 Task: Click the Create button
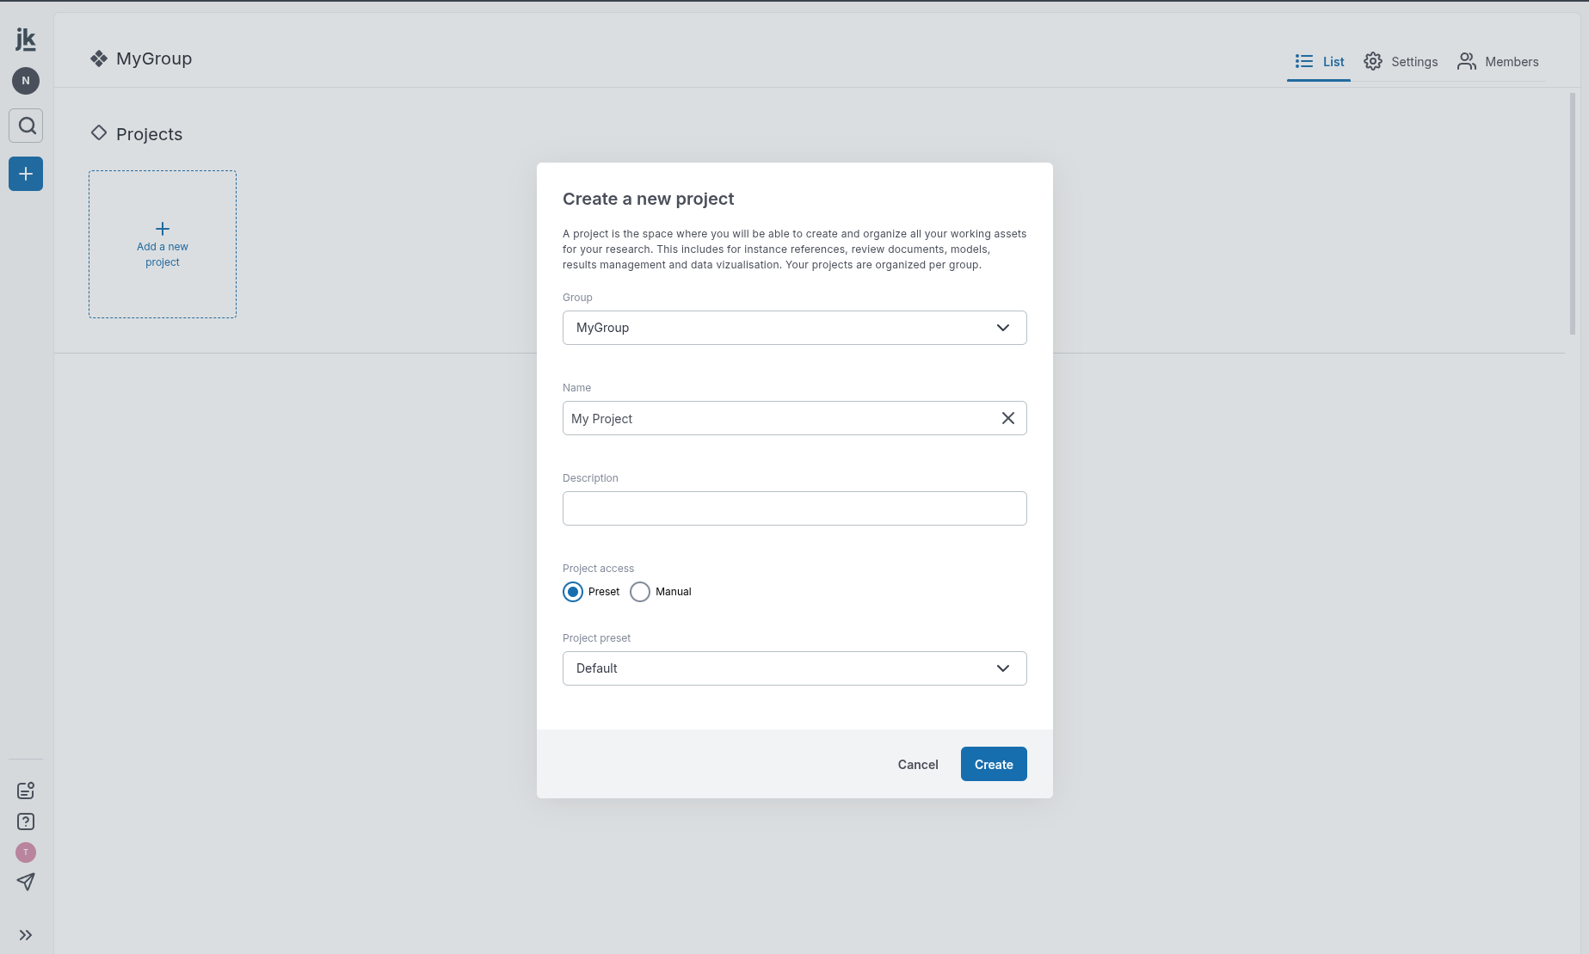click(x=994, y=764)
